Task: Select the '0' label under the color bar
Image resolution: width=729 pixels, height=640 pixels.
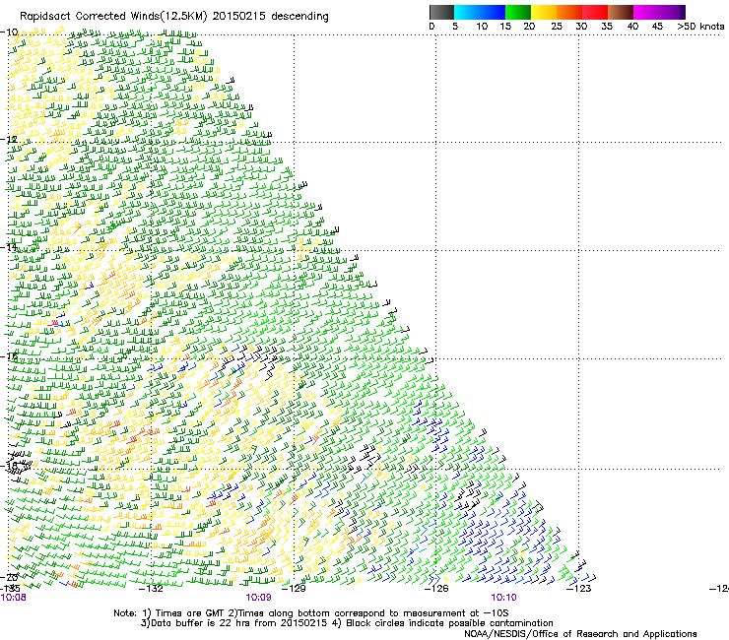Action: click(431, 27)
